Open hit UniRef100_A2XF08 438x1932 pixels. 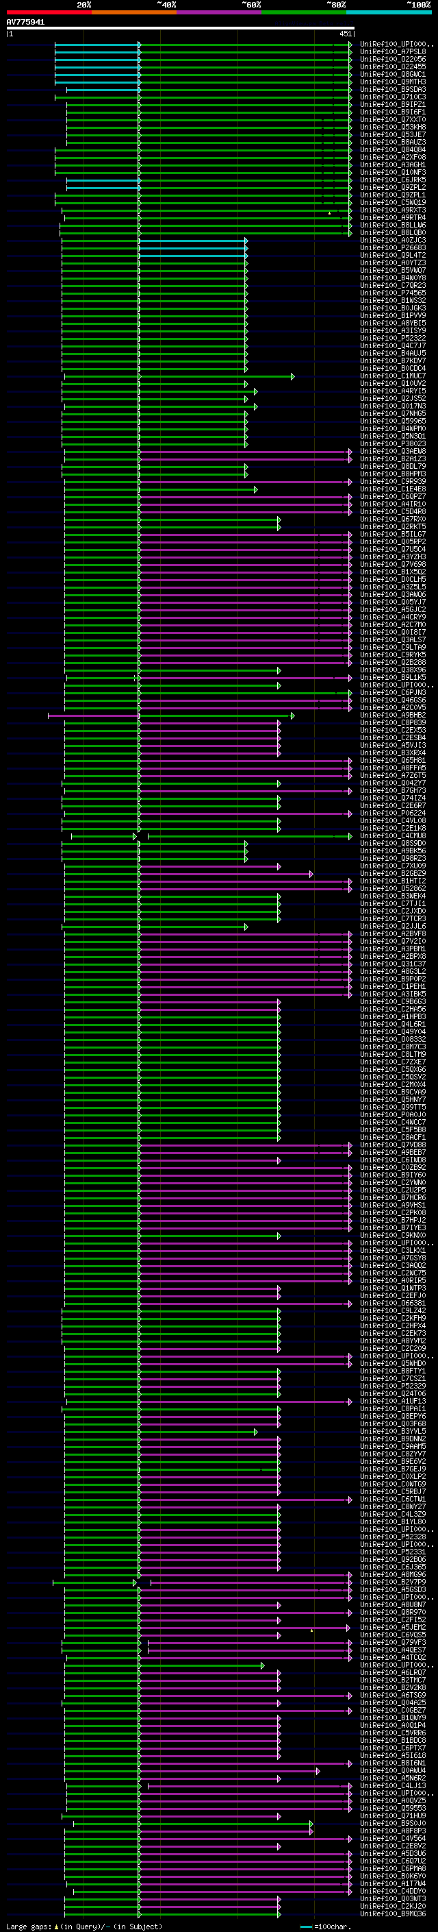coord(393,157)
